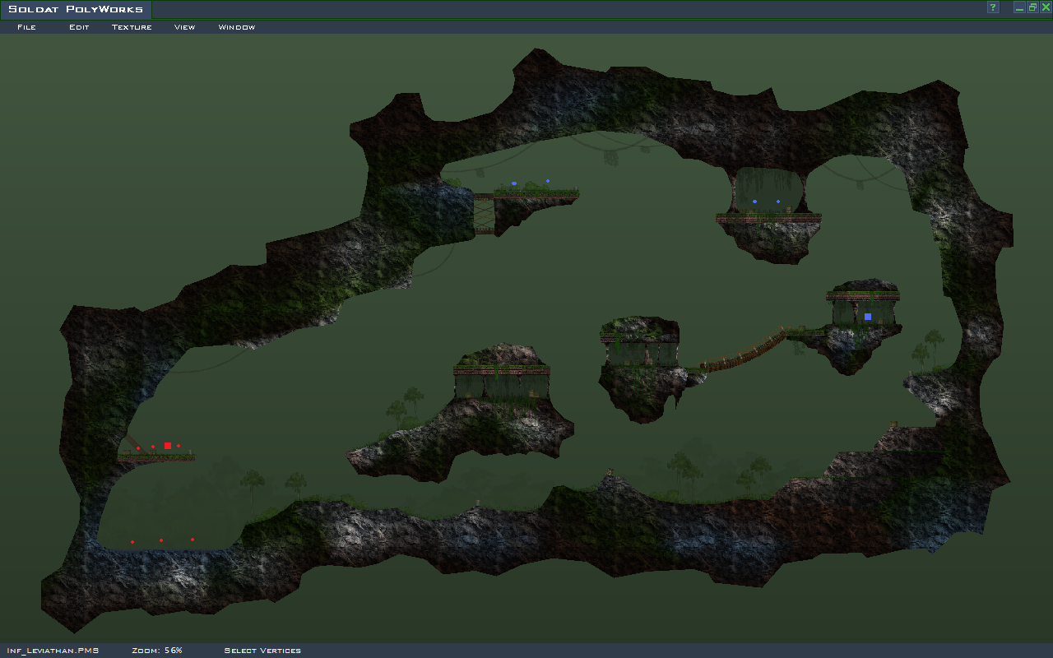Select red spawn point right of red flag
This screenshot has width=1053, height=658.
click(x=179, y=446)
